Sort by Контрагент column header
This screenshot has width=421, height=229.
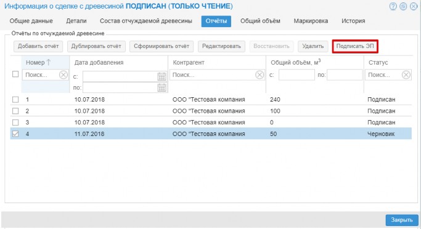coord(189,62)
